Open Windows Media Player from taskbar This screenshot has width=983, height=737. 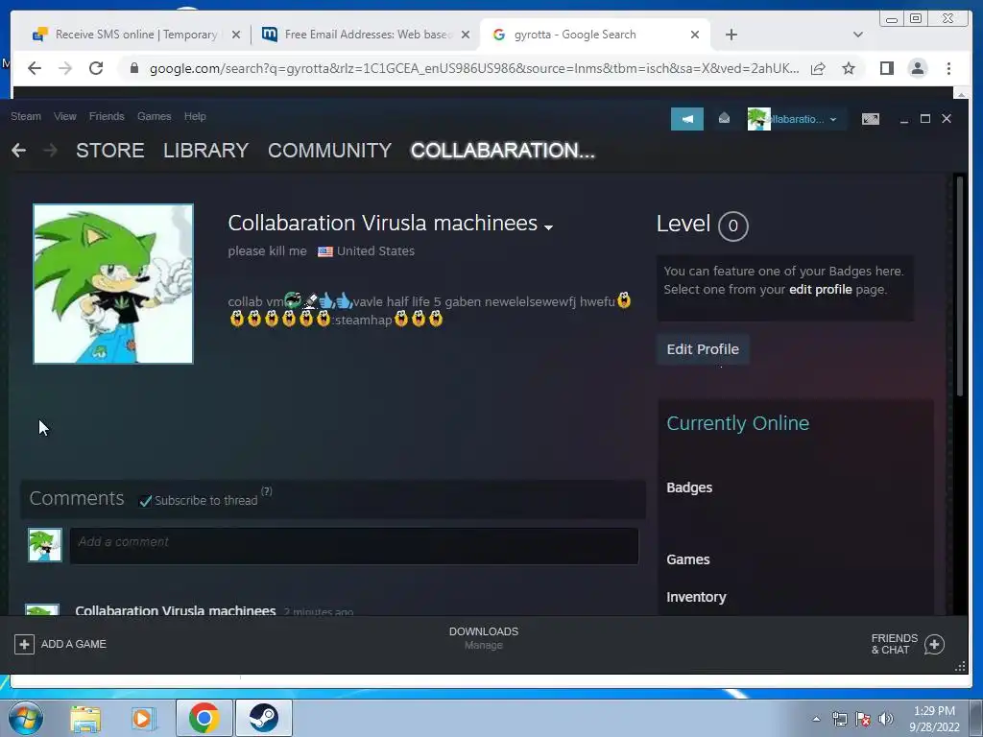click(x=143, y=718)
